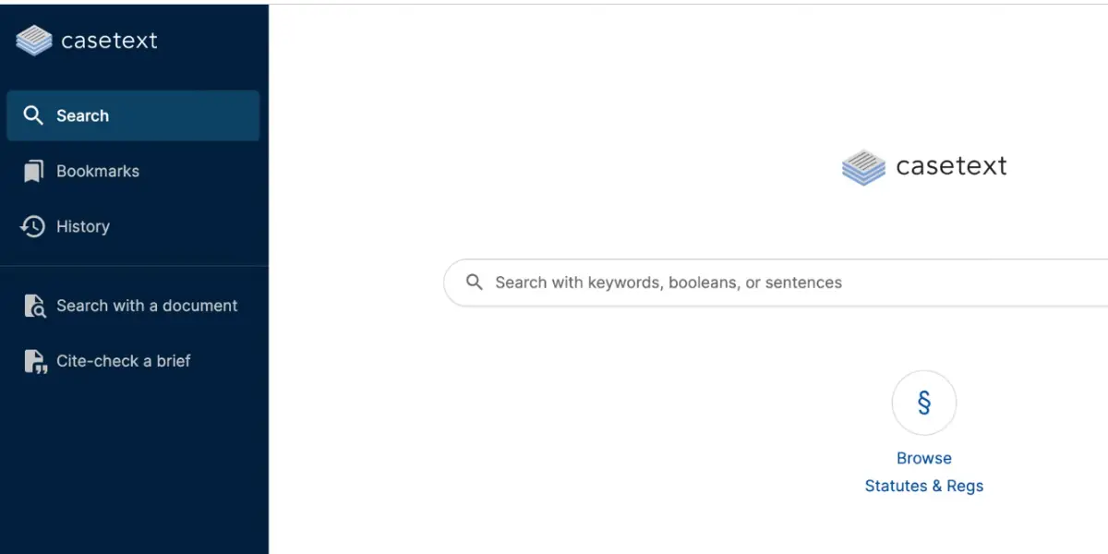1108x554 pixels.
Task: Click the Bookmarks ribbon icon
Action: 33,171
